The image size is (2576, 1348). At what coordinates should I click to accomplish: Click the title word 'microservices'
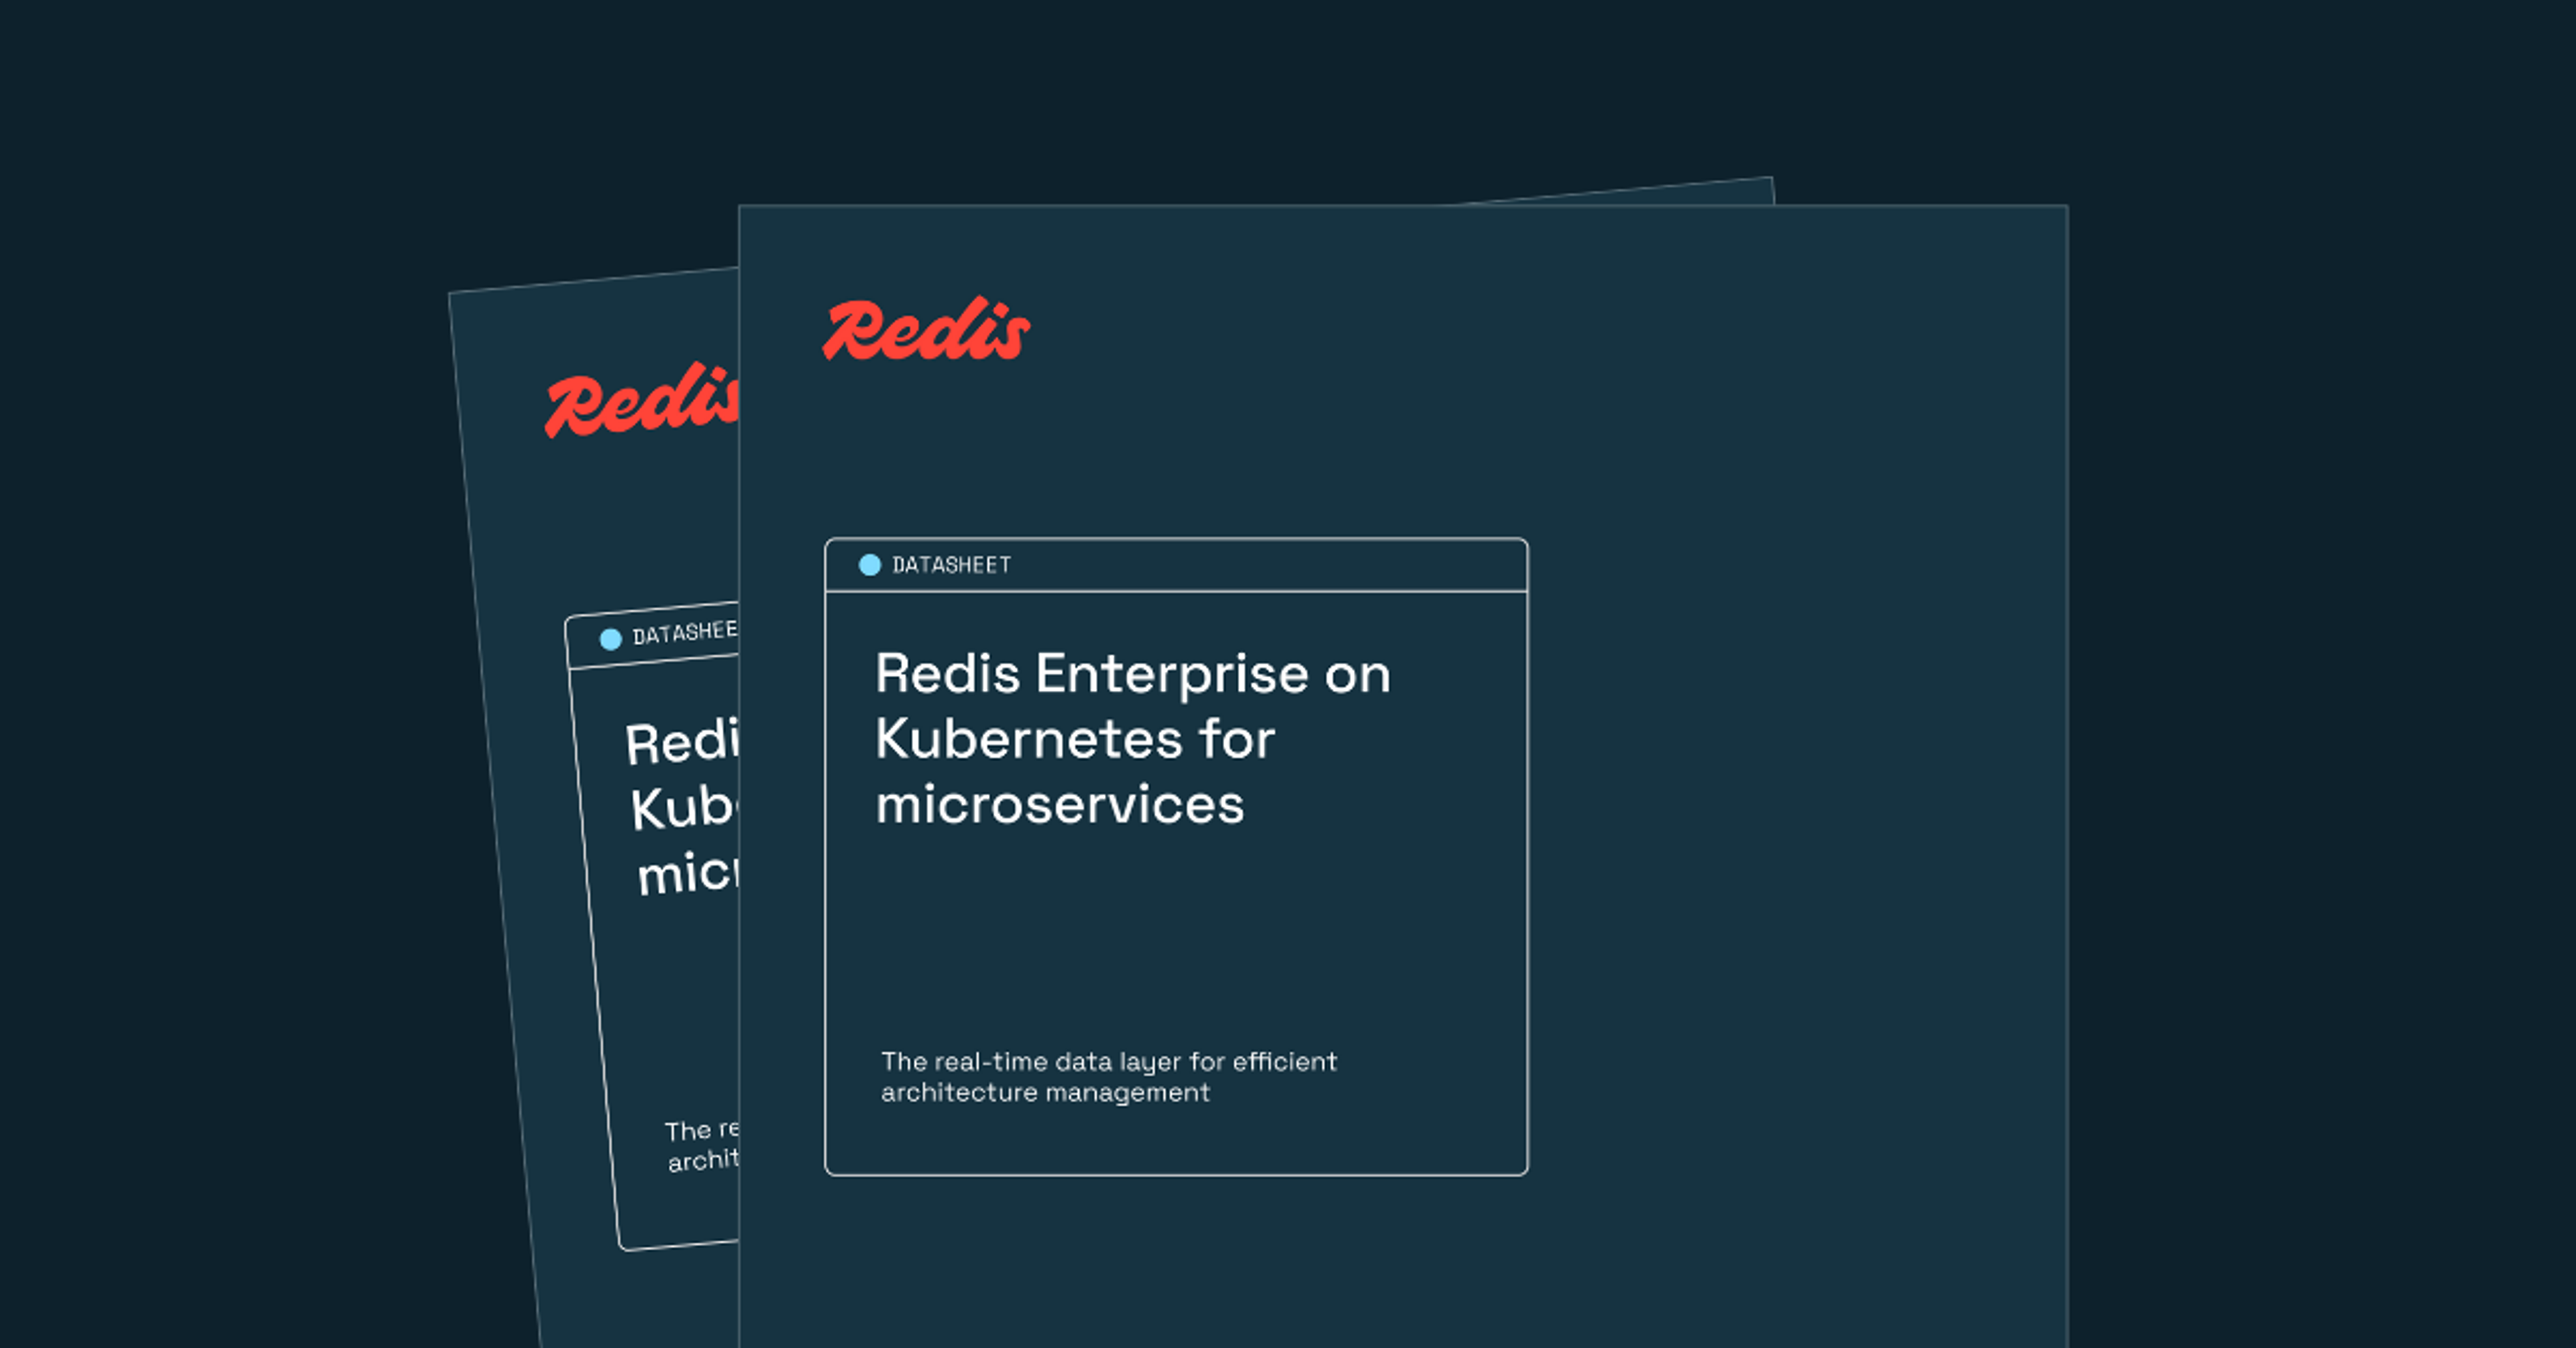pos(1060,805)
